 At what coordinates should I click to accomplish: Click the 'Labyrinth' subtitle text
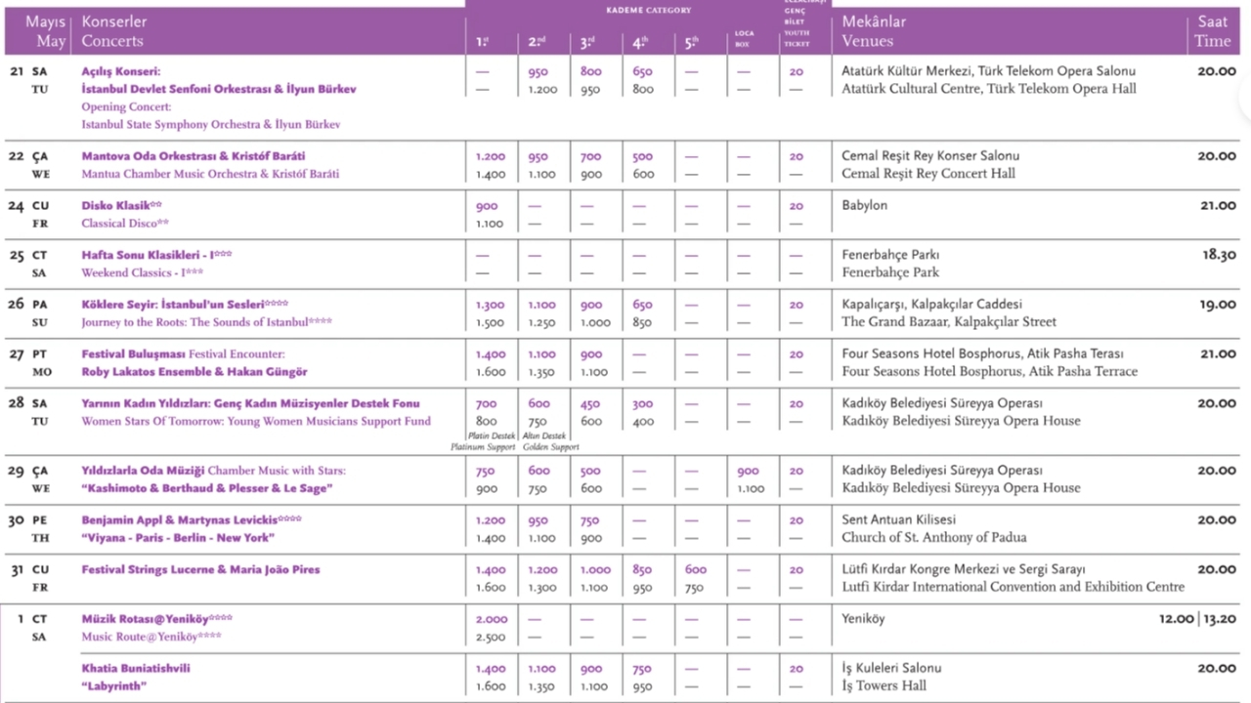(x=114, y=686)
